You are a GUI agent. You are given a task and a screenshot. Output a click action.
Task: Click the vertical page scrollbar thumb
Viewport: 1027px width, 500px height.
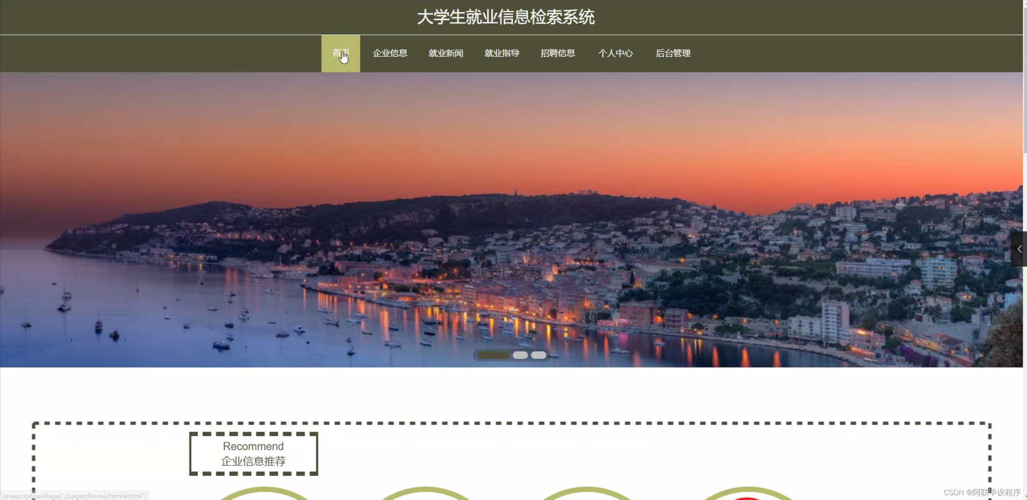1025,80
